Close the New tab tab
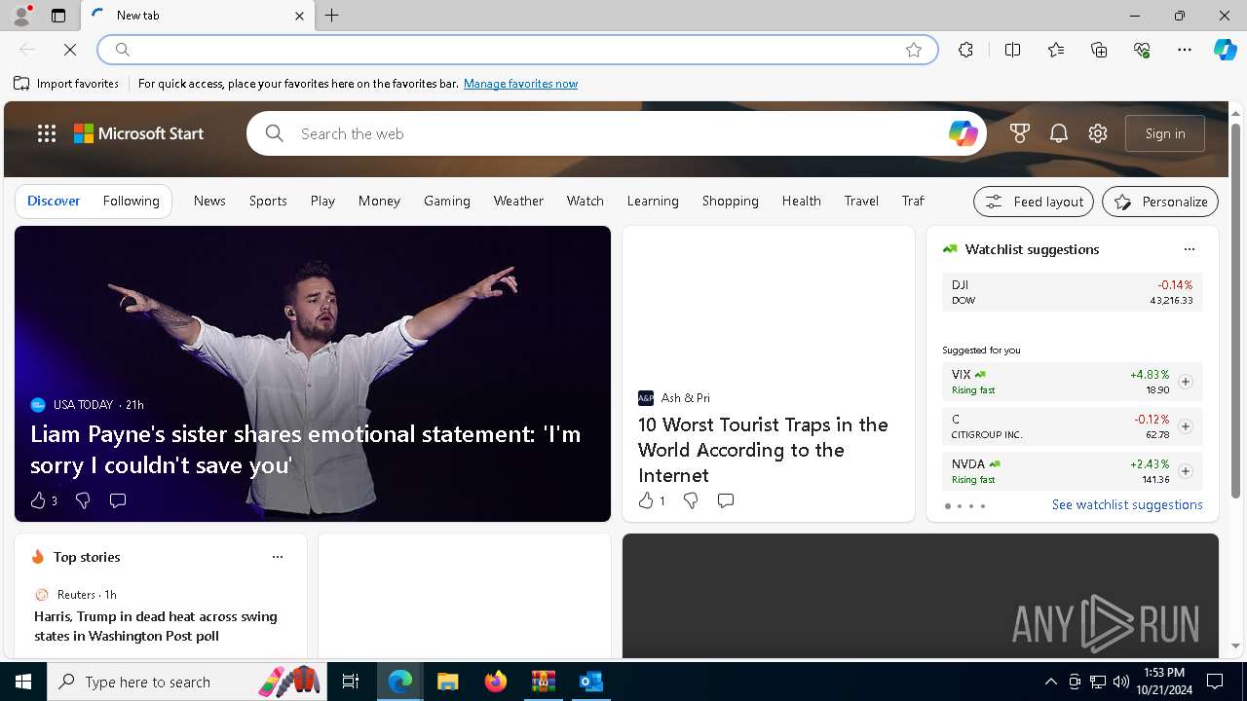This screenshot has height=701, width=1247. 300,16
